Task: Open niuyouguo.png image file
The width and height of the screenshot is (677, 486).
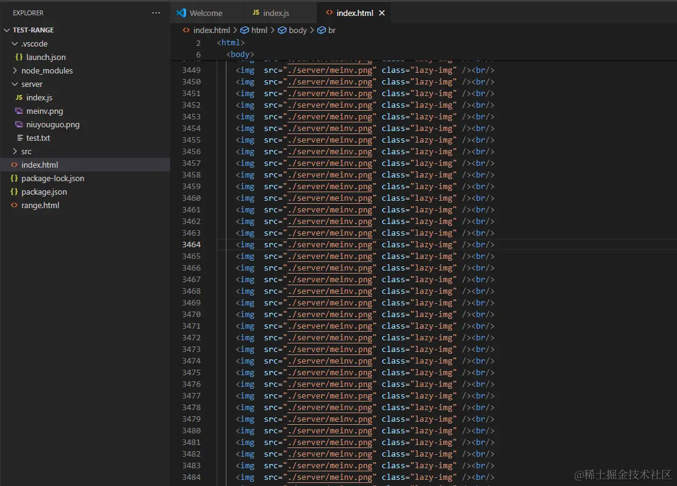Action: pos(53,124)
